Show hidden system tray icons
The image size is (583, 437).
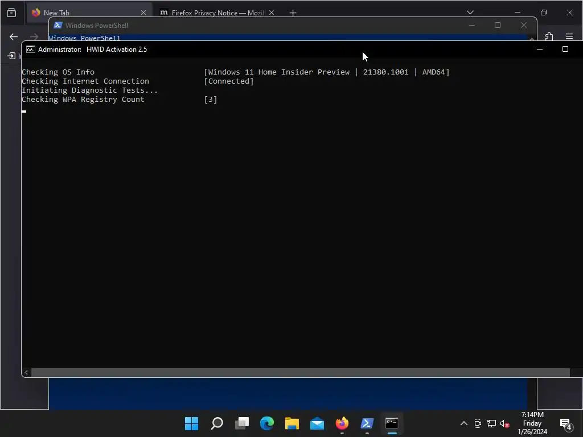coord(464,423)
